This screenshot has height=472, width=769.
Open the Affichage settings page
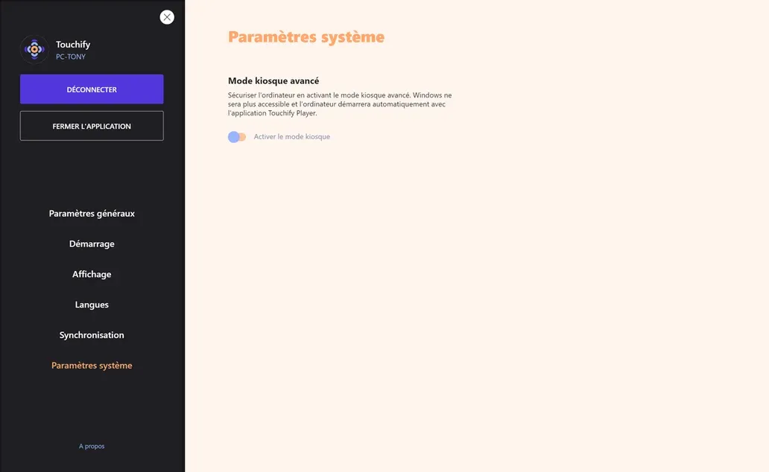pos(92,274)
